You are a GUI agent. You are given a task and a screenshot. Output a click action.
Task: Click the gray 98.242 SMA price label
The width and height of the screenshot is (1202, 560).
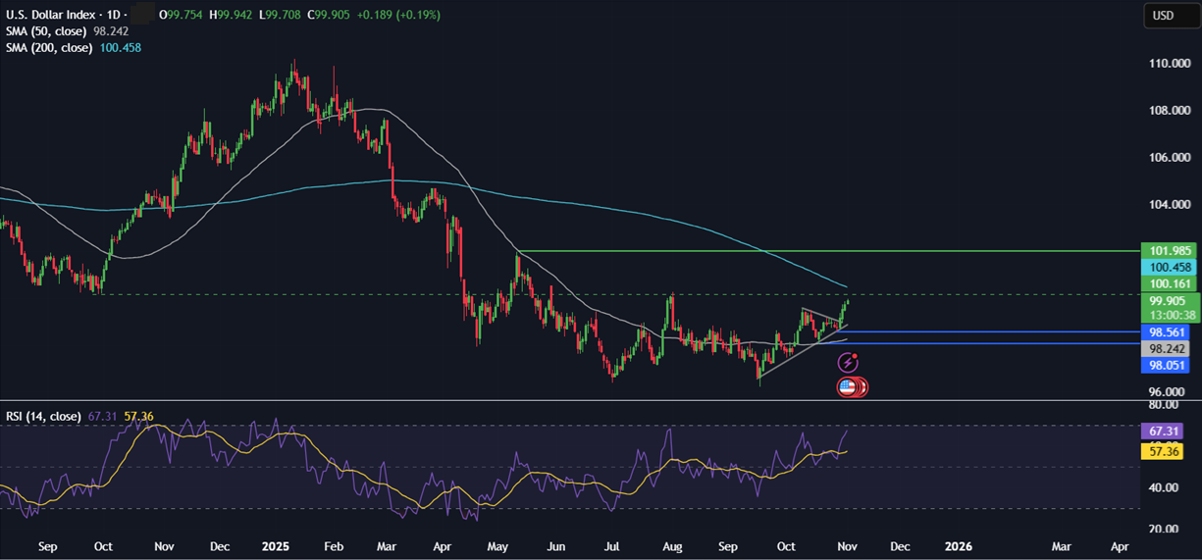point(1169,348)
